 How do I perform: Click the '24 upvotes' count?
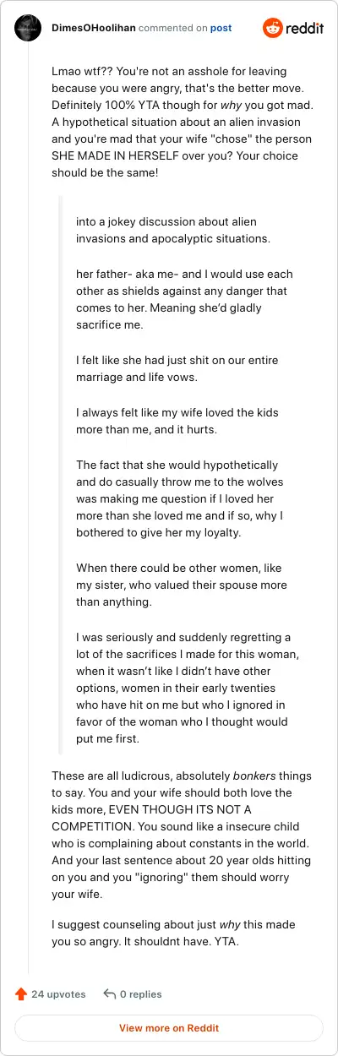(58, 994)
